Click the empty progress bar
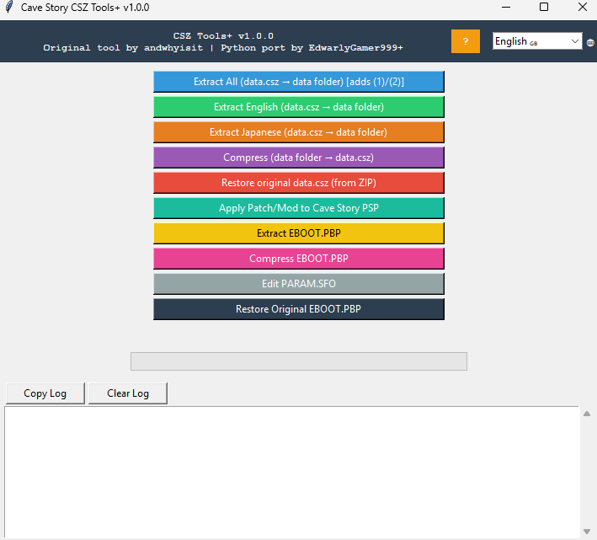Image resolution: width=597 pixels, height=540 pixels. (299, 361)
